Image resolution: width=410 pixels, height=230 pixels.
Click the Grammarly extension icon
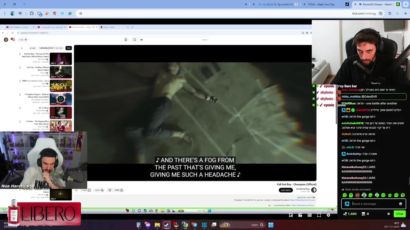pyautogui.click(x=70, y=13)
